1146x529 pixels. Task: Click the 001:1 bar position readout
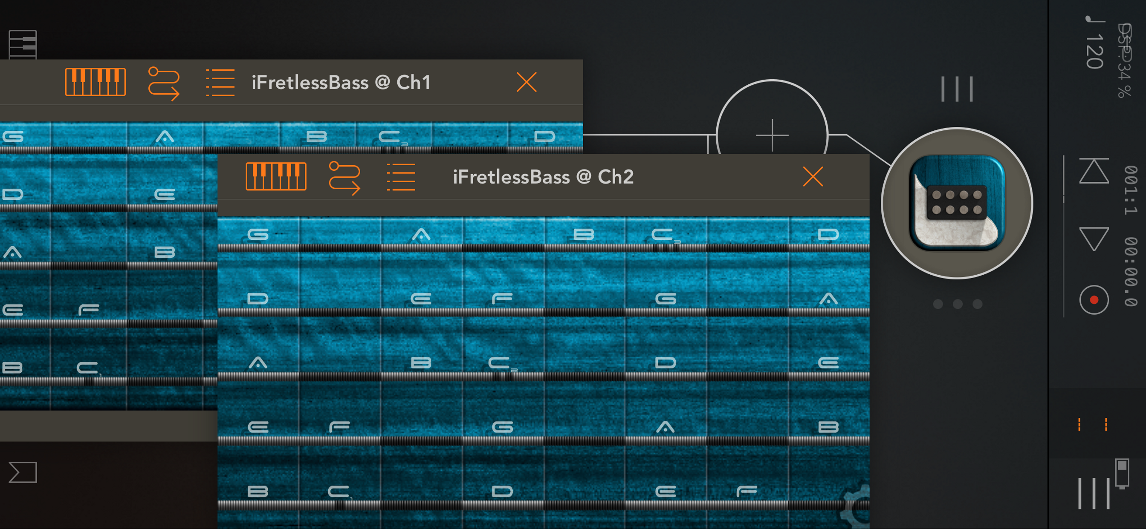tap(1130, 190)
